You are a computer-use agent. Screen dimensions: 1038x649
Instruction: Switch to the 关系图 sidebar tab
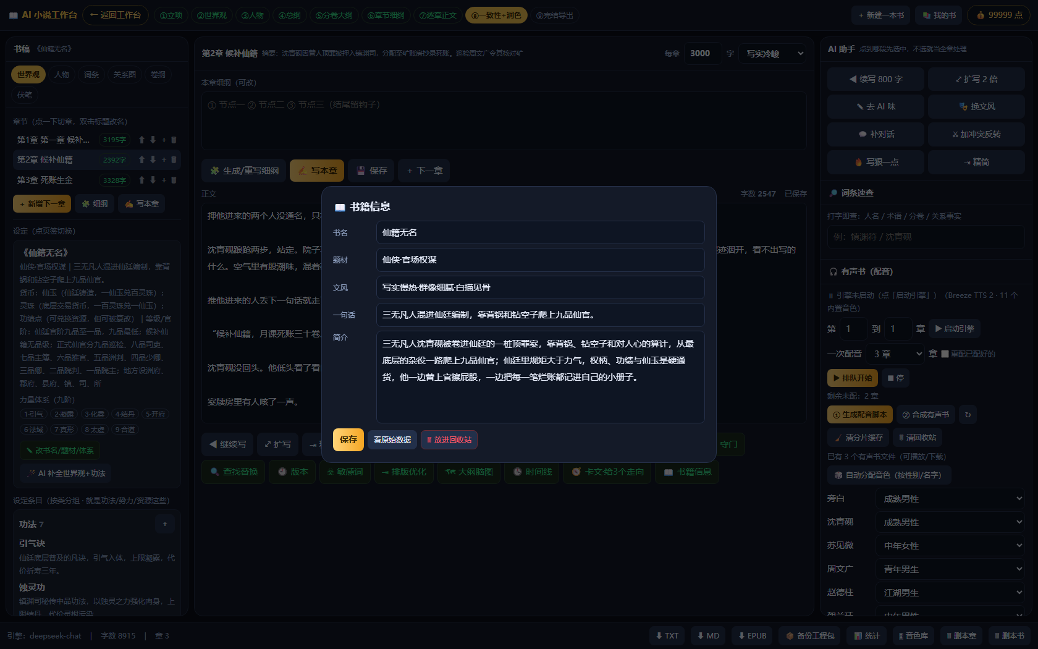tap(124, 75)
